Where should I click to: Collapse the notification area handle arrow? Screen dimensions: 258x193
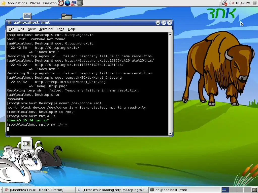point(220,3)
